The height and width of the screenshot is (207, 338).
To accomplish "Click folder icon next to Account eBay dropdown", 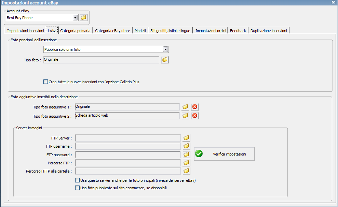I will [83, 17].
